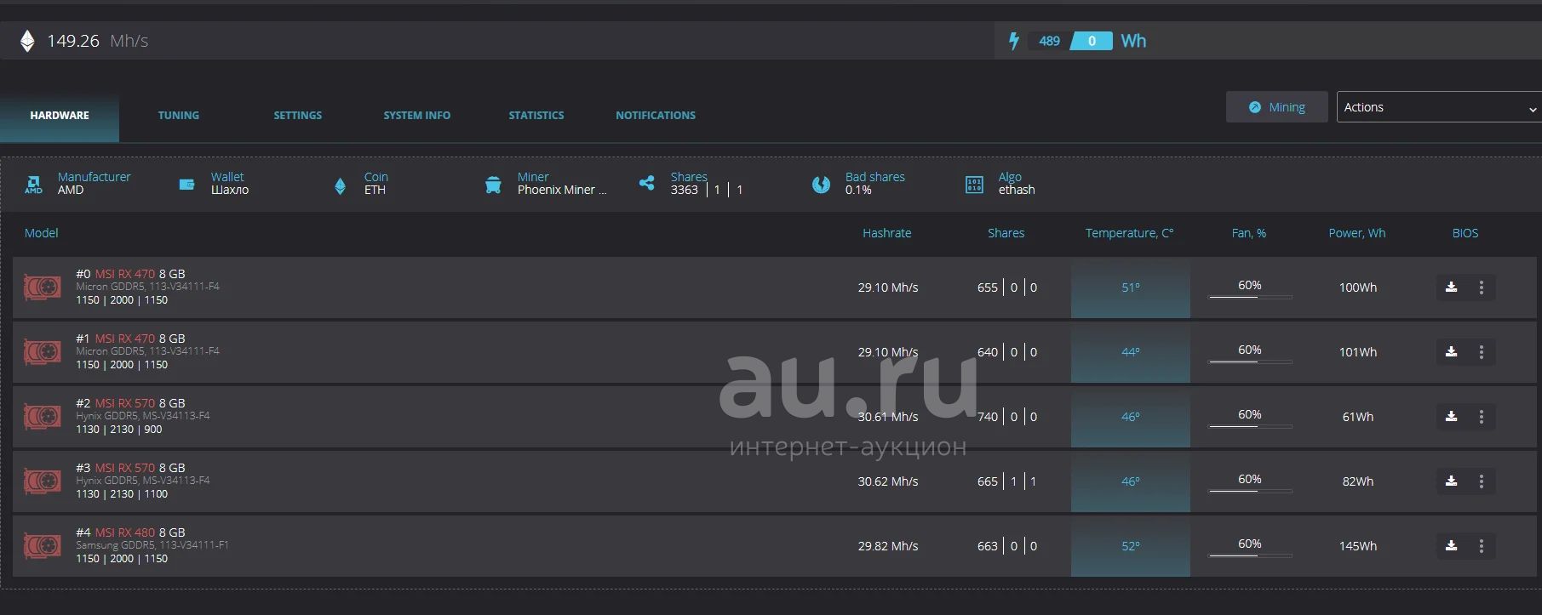
Task: Open more options menu for GPU #3
Action: tap(1482, 481)
